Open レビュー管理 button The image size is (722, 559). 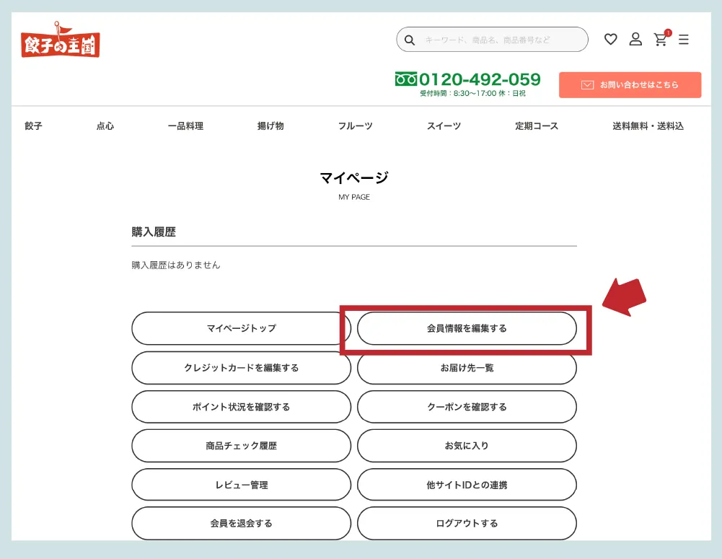click(x=242, y=485)
